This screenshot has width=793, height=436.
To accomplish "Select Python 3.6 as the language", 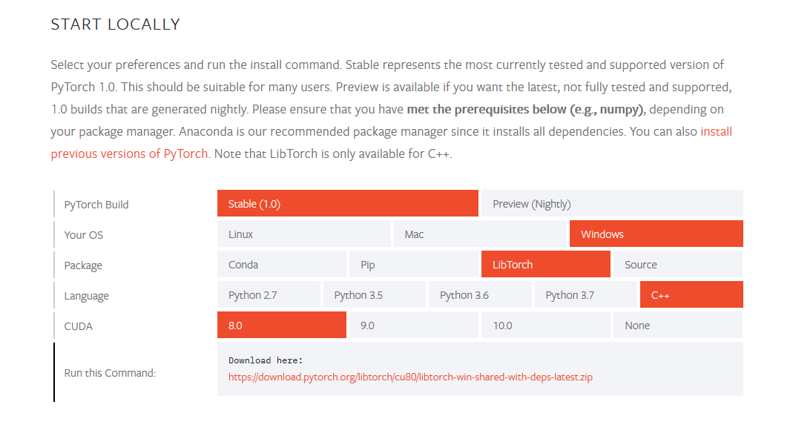I will click(479, 294).
